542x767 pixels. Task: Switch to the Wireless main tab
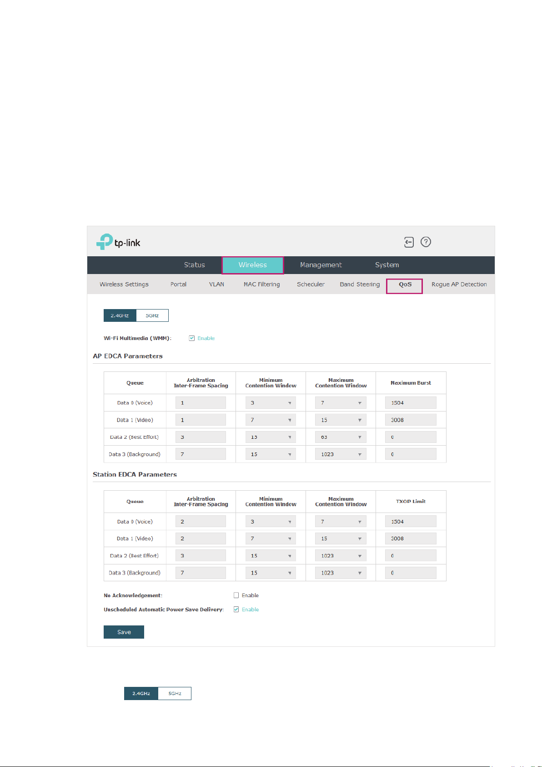(253, 265)
